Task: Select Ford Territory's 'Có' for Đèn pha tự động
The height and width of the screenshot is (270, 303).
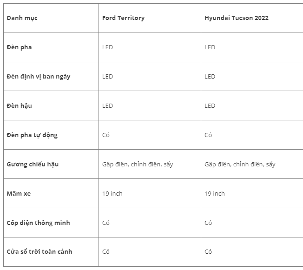Action: coord(106,135)
